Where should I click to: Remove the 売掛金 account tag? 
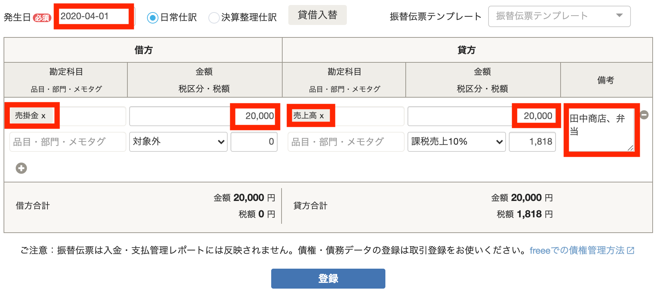[44, 116]
